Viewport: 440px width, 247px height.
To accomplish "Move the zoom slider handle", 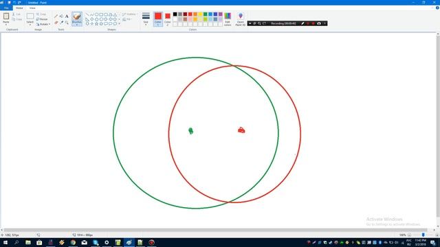I will point(423,235).
